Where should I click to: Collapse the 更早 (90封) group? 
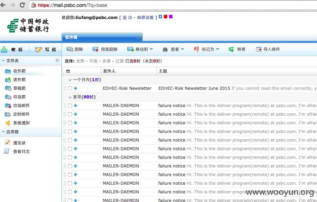point(70,97)
